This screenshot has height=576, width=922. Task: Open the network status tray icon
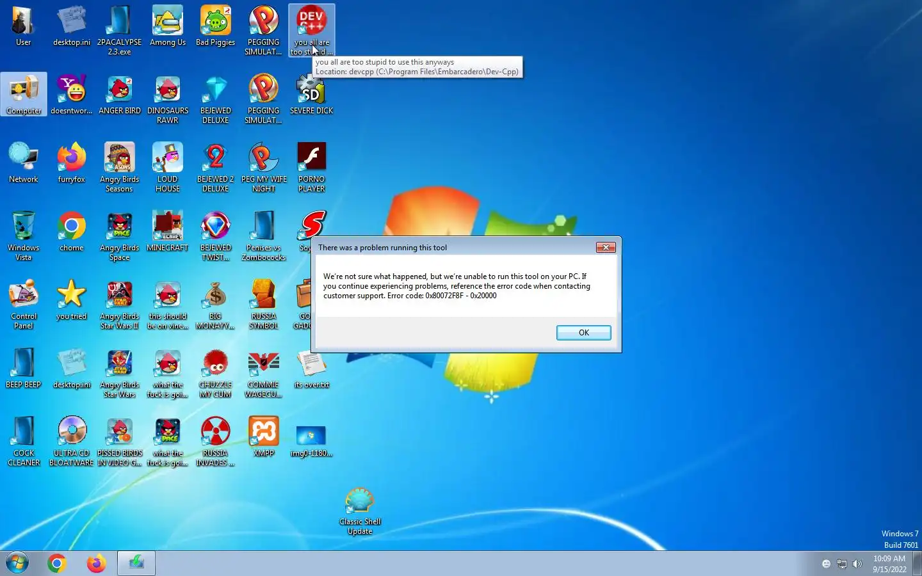[x=842, y=564]
